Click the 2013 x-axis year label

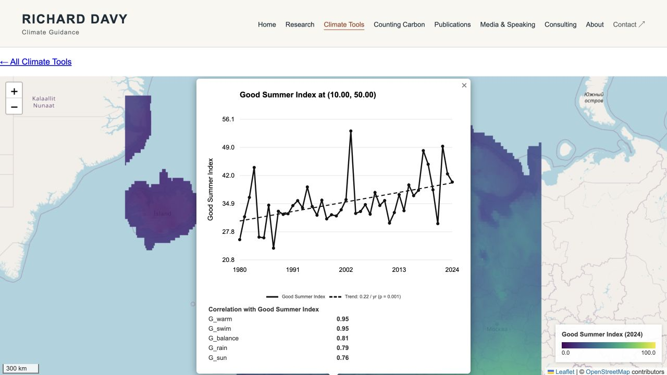(399, 270)
